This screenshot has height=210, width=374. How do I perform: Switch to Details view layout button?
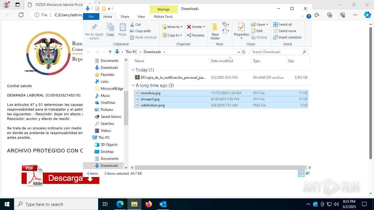(301, 173)
